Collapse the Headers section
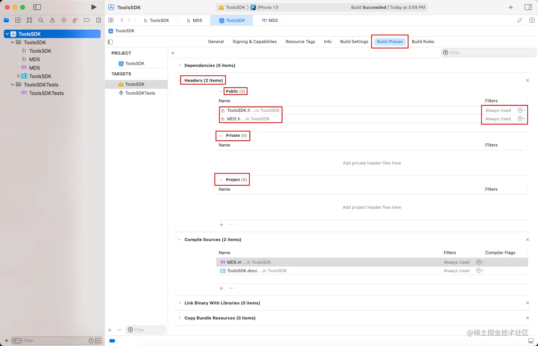 pos(179,80)
